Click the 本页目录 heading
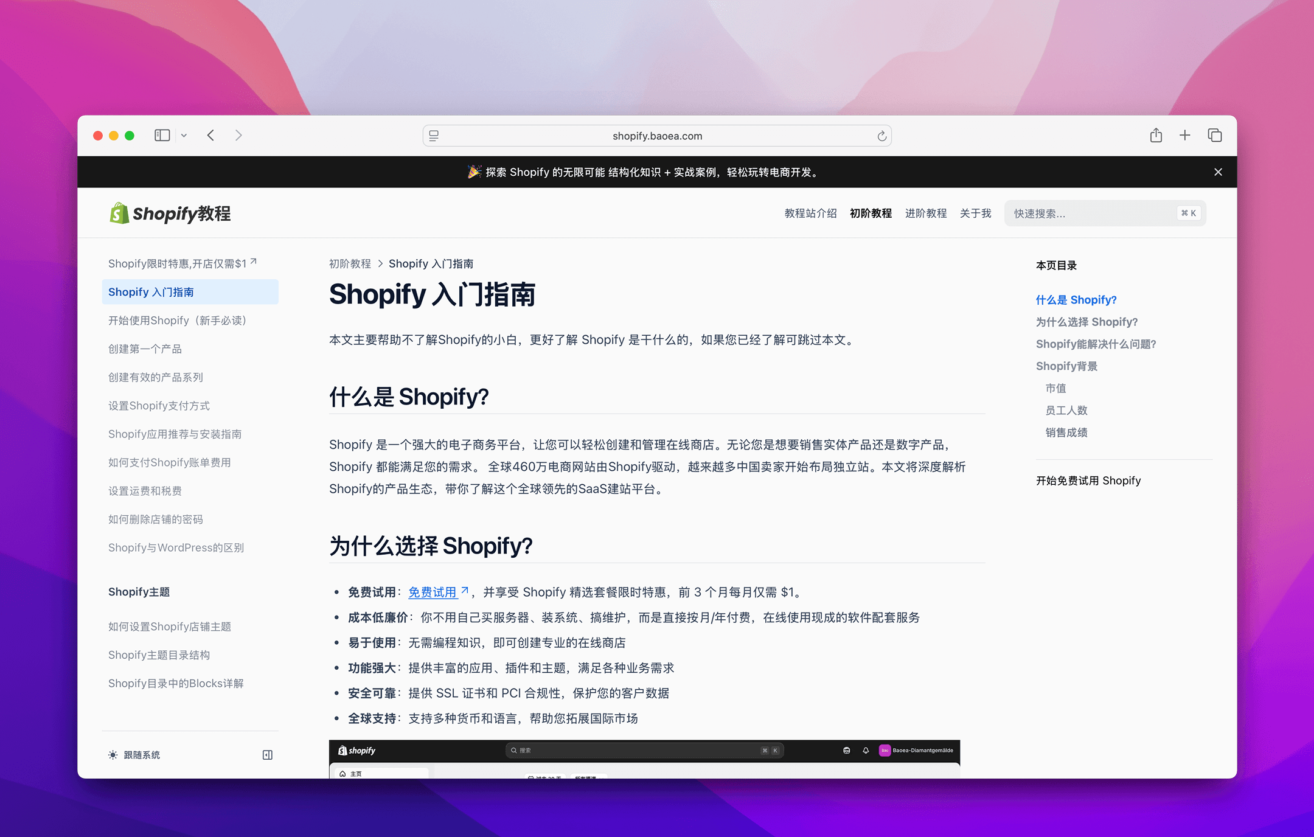 pos(1056,265)
